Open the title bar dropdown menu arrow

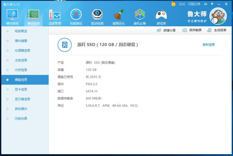212,4
